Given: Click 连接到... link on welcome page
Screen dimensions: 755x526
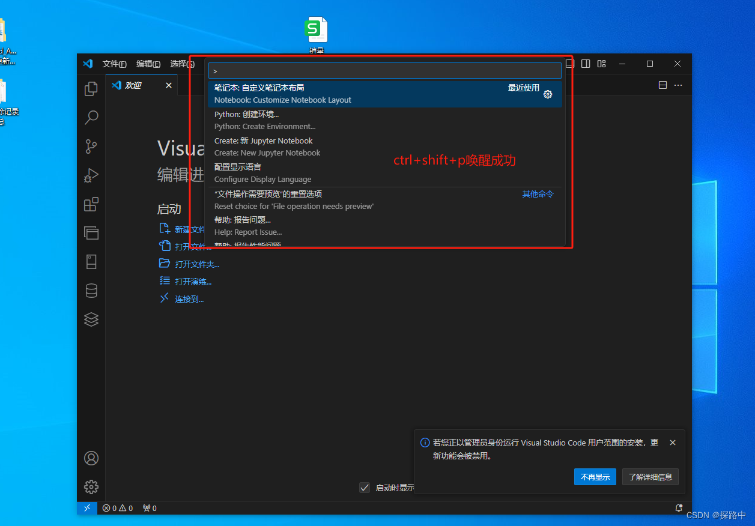Looking at the screenshot, I should (x=189, y=299).
